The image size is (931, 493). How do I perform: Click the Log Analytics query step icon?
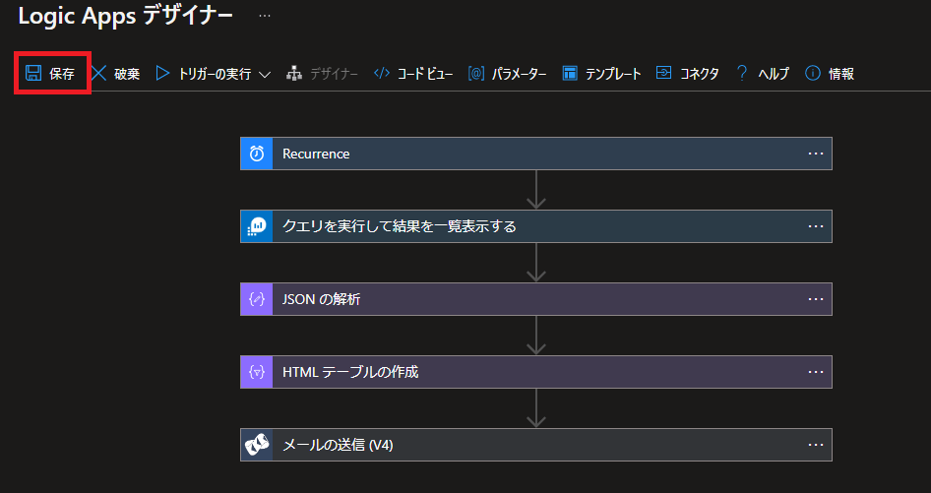(x=257, y=226)
